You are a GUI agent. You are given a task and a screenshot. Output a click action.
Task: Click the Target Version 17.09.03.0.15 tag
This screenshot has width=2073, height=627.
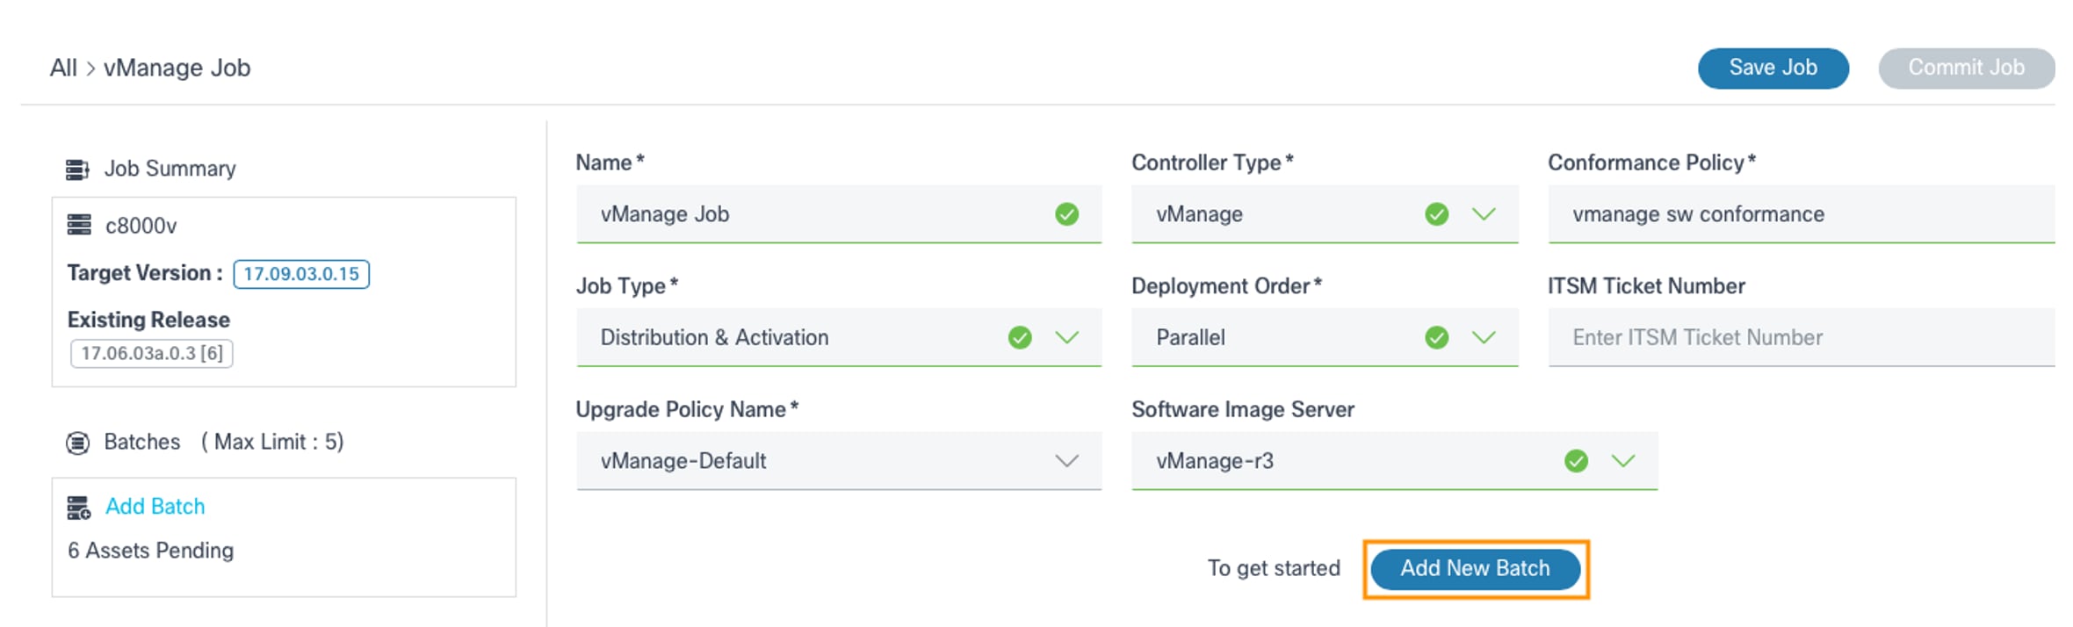pyautogui.click(x=301, y=274)
